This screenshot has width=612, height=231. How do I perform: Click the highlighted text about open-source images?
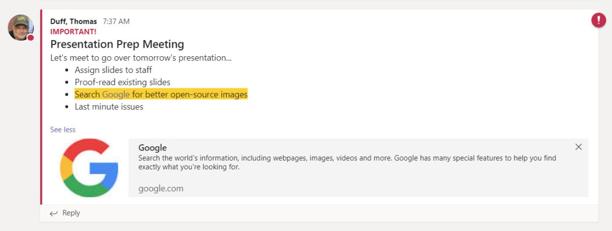point(190,94)
